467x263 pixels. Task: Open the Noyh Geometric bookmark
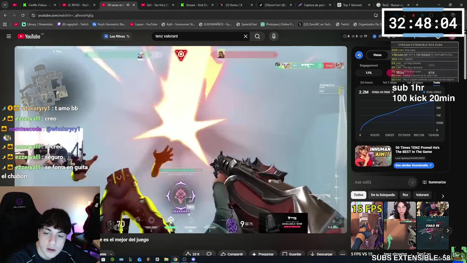(109, 24)
